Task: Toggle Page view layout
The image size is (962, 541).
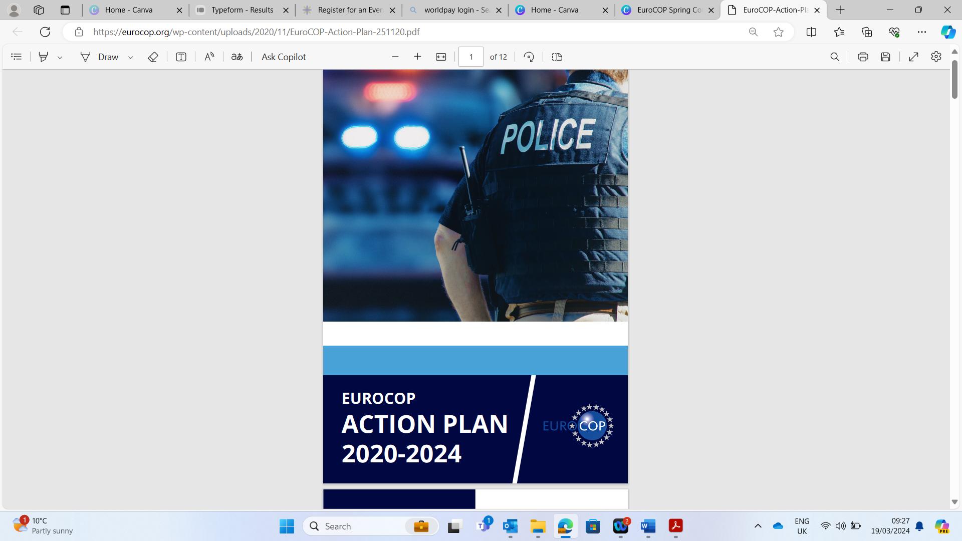Action: pyautogui.click(x=557, y=57)
